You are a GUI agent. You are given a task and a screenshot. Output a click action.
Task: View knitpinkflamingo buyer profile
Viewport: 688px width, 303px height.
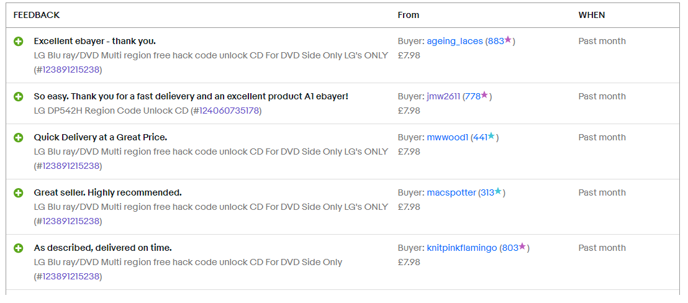(462, 248)
